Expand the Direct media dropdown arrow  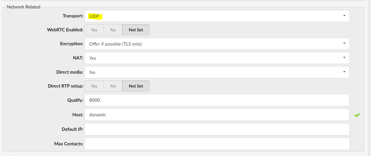[344, 72]
